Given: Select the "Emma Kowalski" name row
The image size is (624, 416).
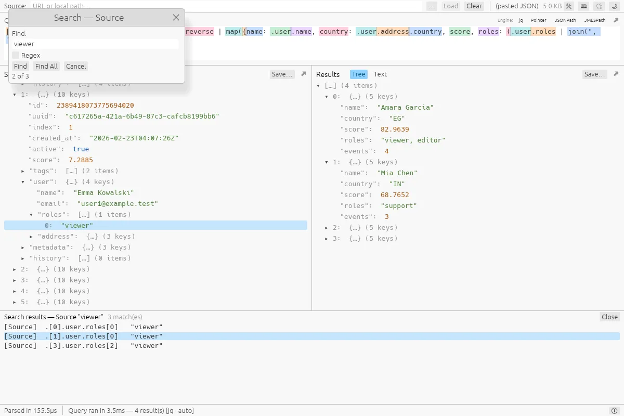Looking at the screenshot, I should coord(155,193).
